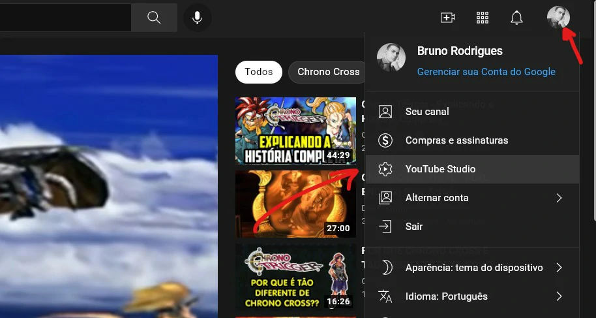
Task: Select Alternar conta menu item
Action: [x=472, y=198]
